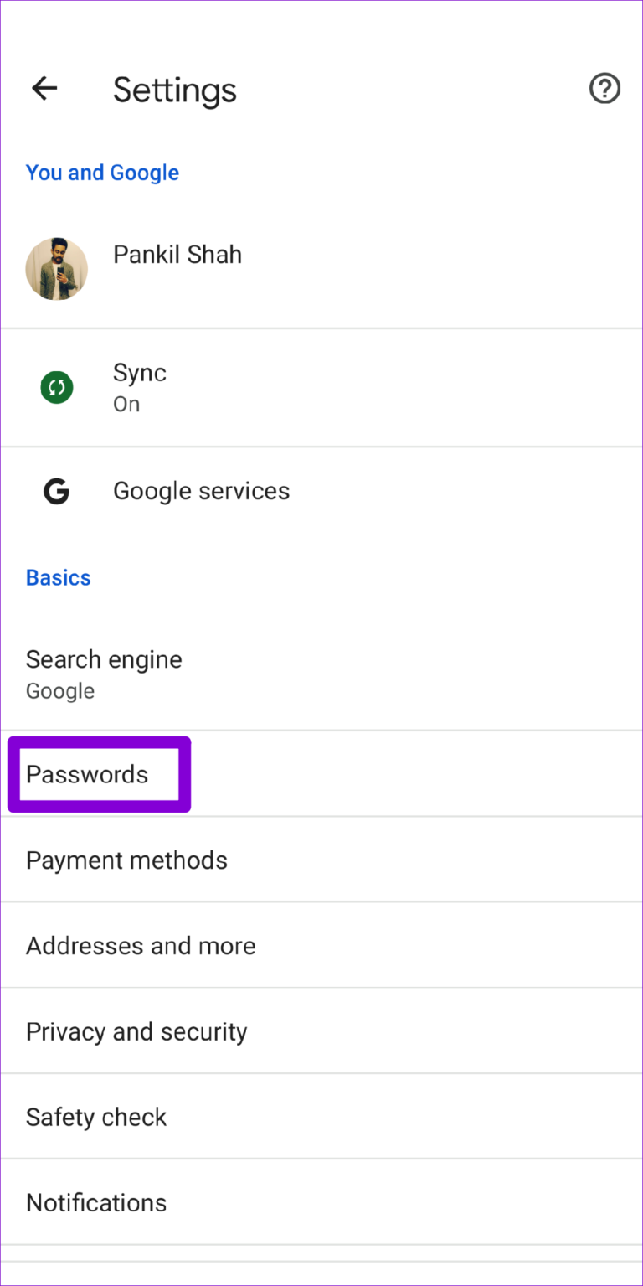Open the help icon at top right
The height and width of the screenshot is (1286, 643).
[604, 88]
